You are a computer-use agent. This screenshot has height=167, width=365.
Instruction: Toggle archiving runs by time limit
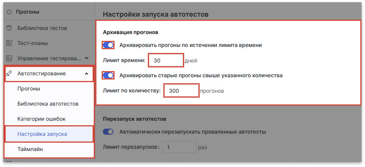[x=108, y=45]
